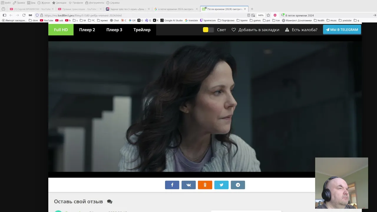Viewport: 377px width, 212px height.
Task: Switch to "Плеер 3"
Action: coord(114,30)
